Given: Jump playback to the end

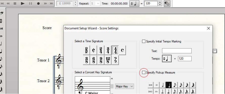Looking at the screenshot, I should click(51, 4).
